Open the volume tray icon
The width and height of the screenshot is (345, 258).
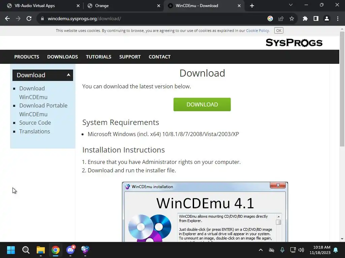[301, 250]
